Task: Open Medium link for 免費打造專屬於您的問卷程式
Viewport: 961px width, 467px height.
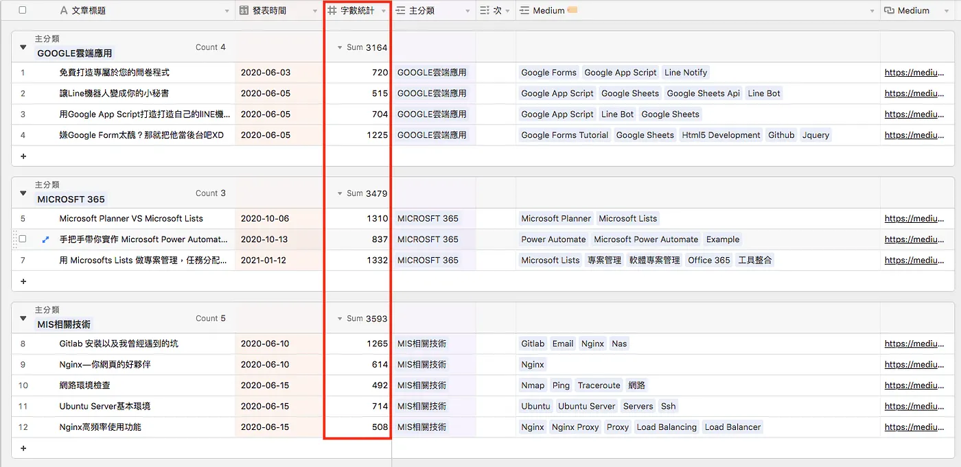Action: tap(914, 73)
